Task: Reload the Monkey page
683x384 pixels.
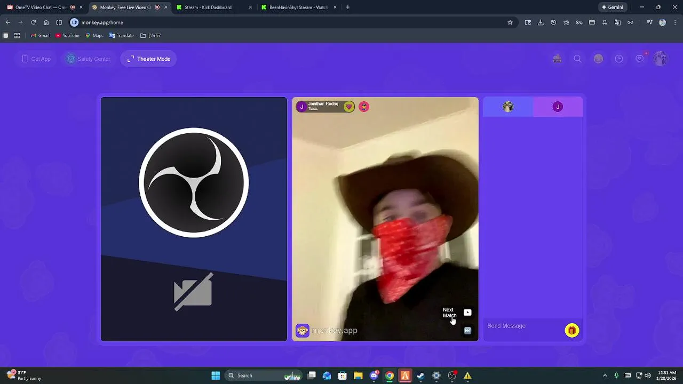Action: point(33,22)
